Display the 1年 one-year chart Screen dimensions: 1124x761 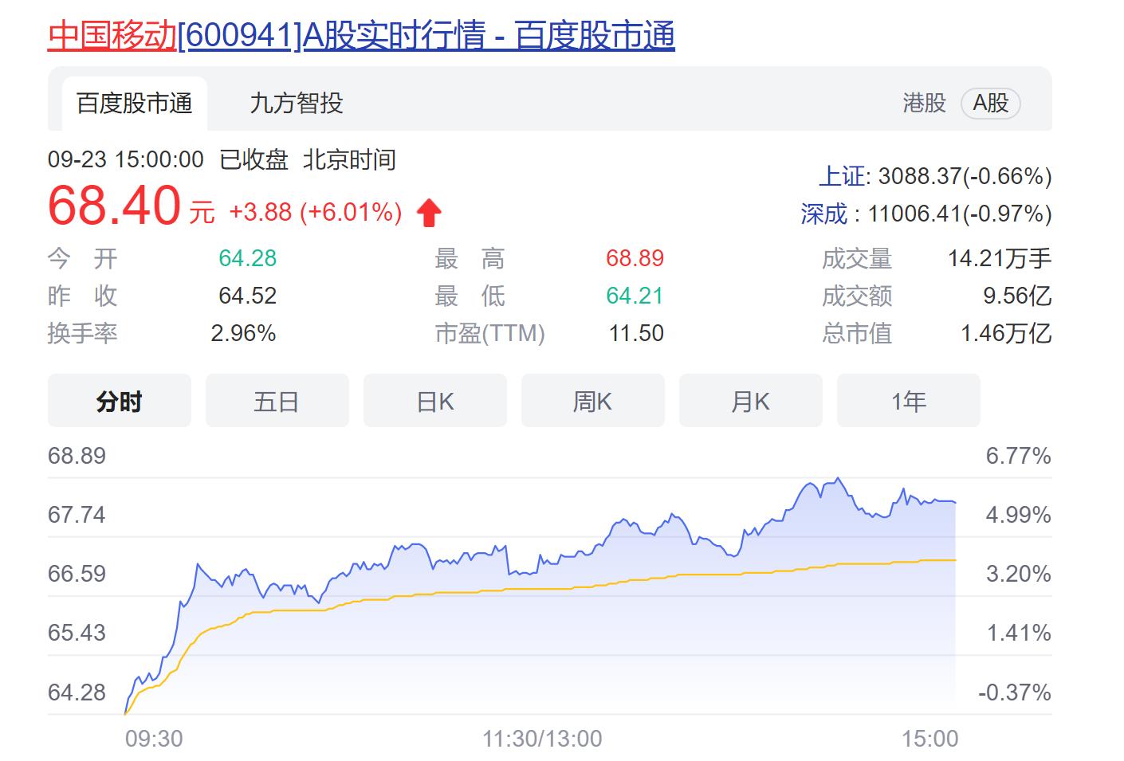pos(908,401)
